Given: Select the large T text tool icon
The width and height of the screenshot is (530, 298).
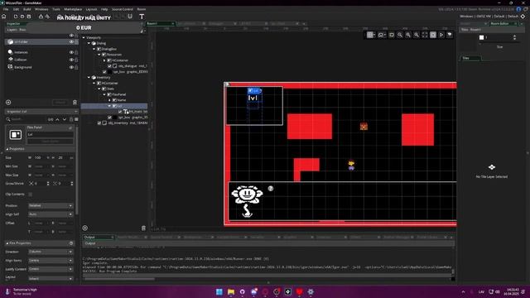Looking at the screenshot, I should (142, 17).
